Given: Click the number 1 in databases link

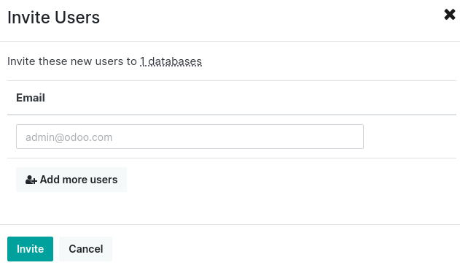Looking at the screenshot, I should click(143, 61).
